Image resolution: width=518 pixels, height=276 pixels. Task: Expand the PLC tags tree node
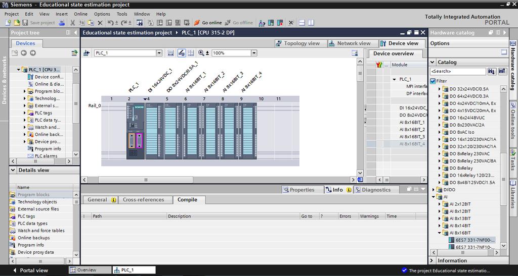(24, 113)
